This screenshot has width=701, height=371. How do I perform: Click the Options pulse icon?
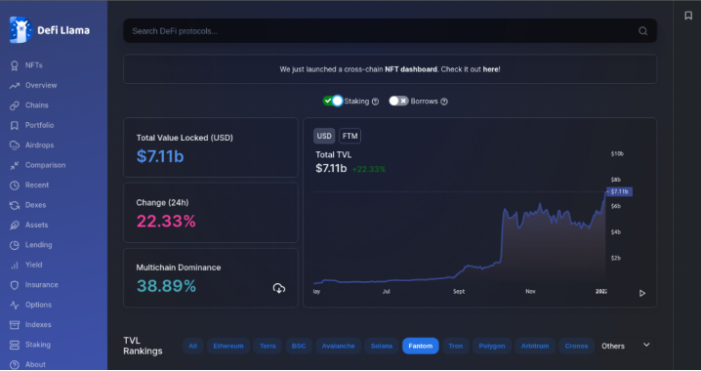(15, 305)
